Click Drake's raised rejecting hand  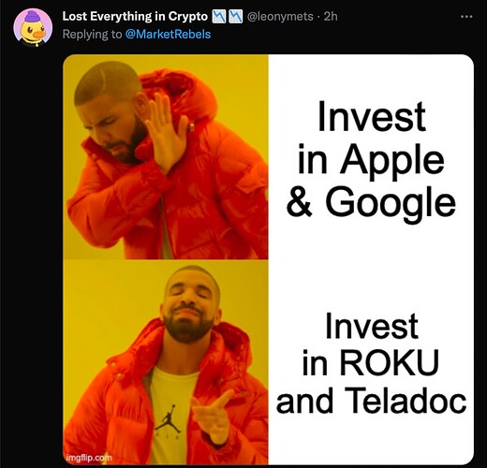(x=166, y=133)
